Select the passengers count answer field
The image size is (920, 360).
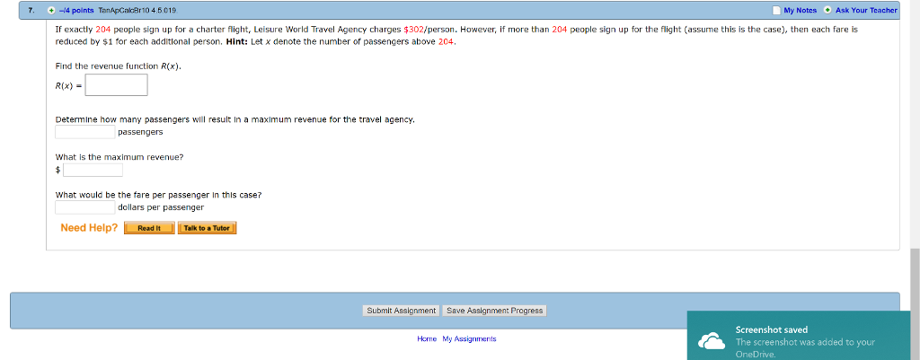point(85,132)
